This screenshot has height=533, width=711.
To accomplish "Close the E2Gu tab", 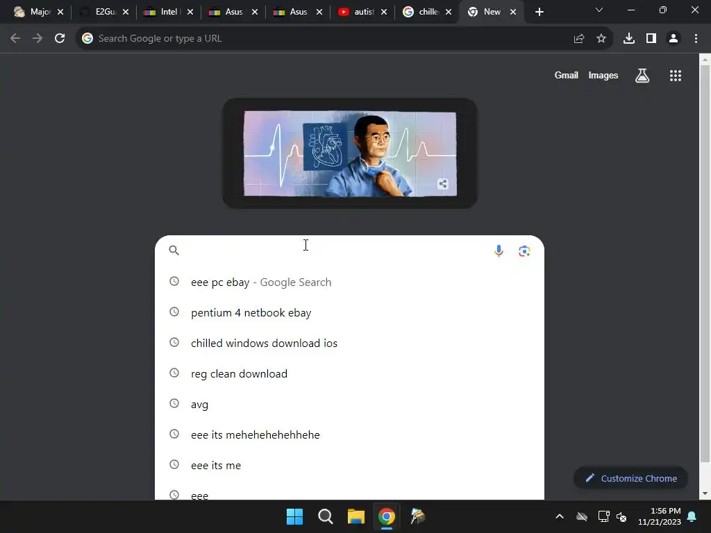I will (126, 12).
